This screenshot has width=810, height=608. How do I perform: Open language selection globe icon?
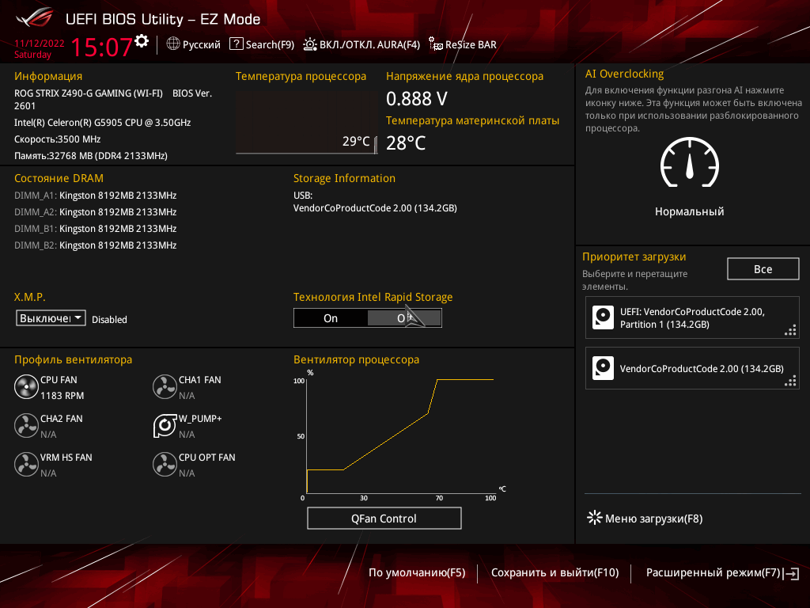click(173, 44)
